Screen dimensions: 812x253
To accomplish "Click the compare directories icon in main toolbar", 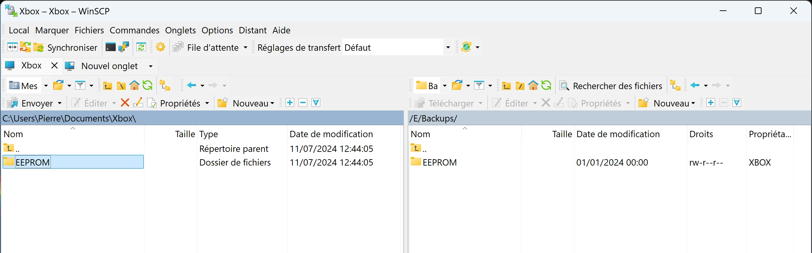I will (x=12, y=47).
